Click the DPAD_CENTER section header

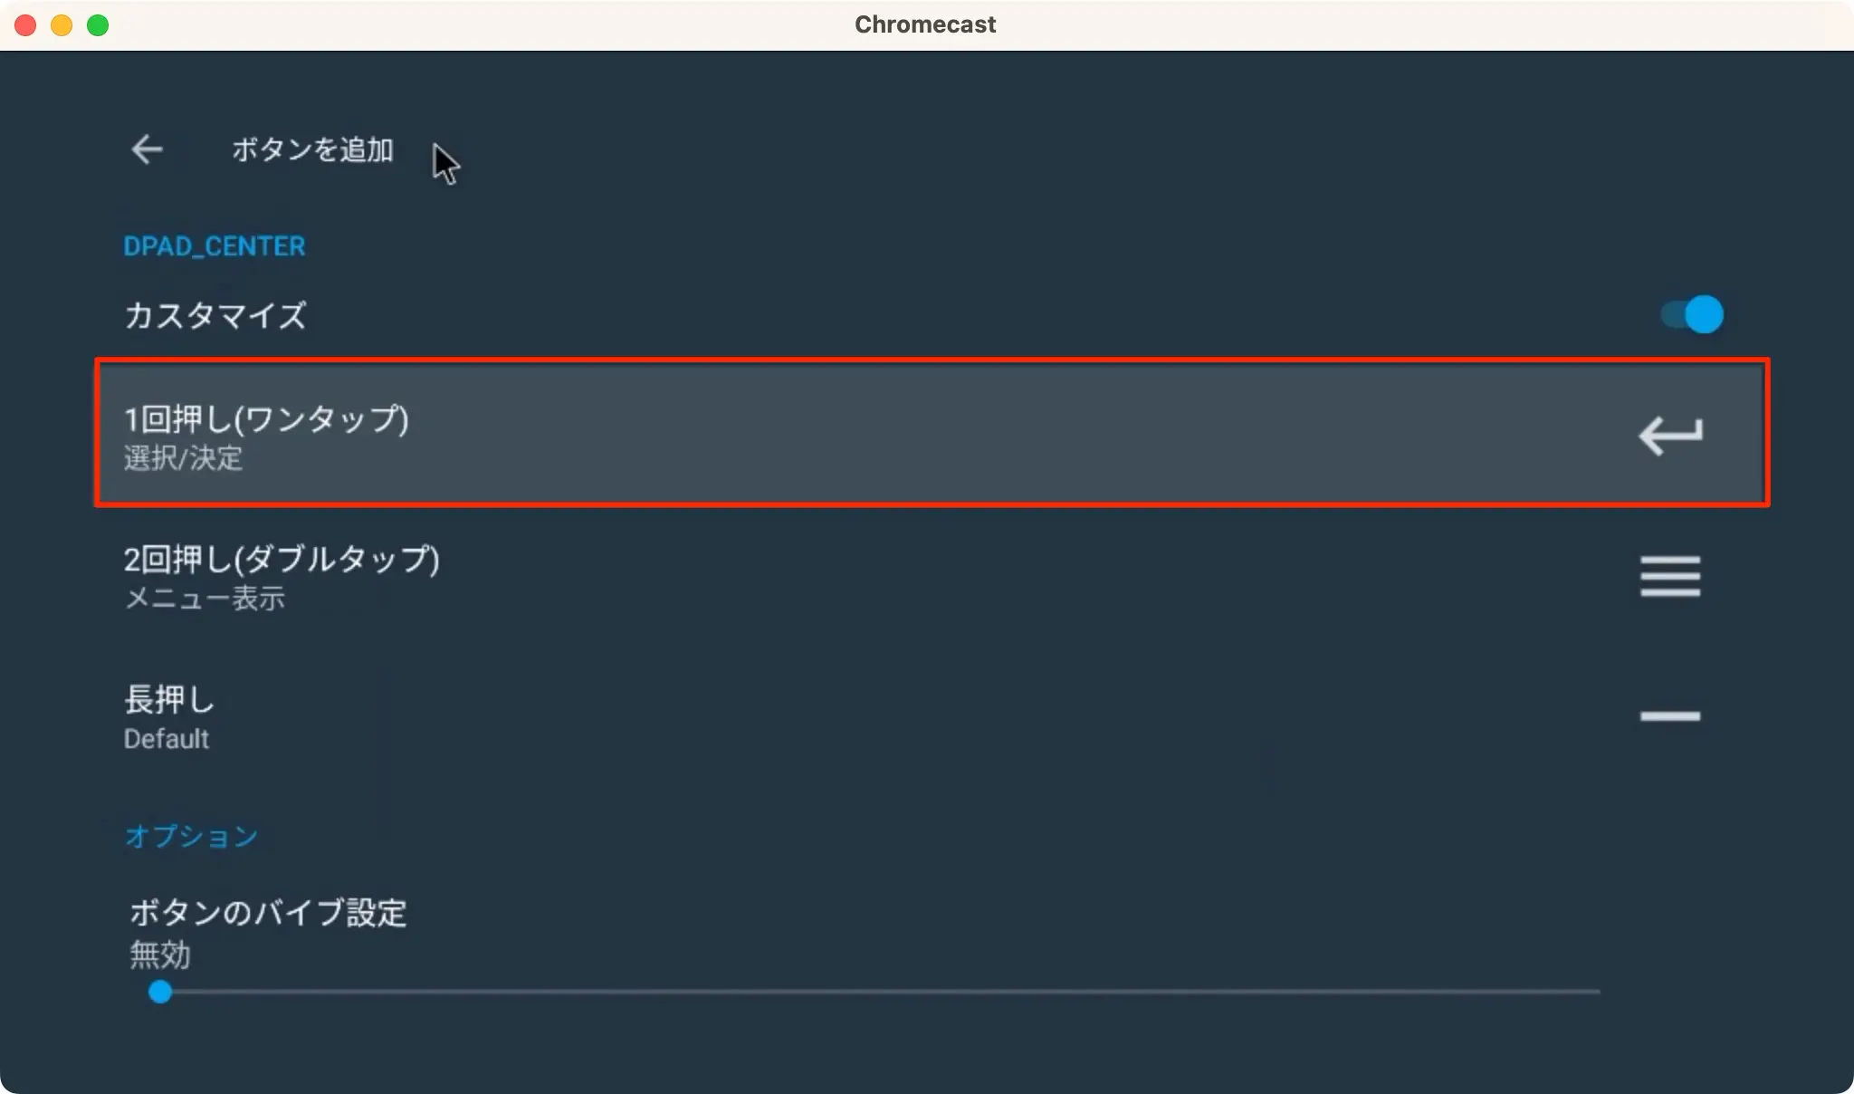tap(215, 246)
